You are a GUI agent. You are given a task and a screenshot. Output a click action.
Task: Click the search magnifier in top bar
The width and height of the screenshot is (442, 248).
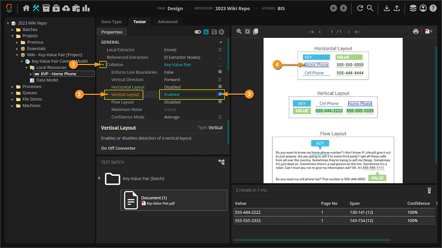[x=370, y=8]
